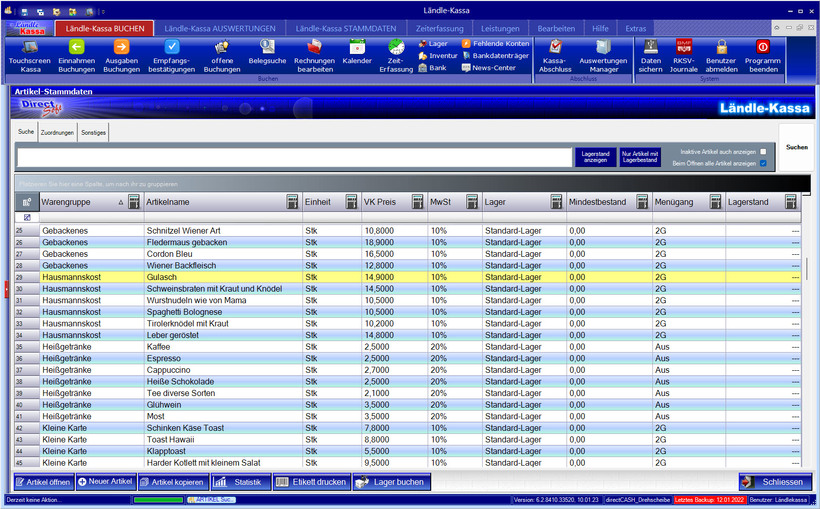The width and height of the screenshot is (820, 509).
Task: Open MwSt column filter
Action: (472, 202)
